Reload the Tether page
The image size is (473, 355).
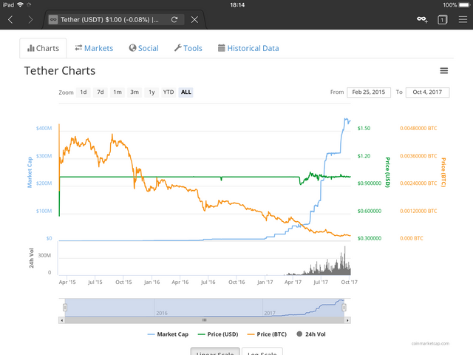[174, 20]
